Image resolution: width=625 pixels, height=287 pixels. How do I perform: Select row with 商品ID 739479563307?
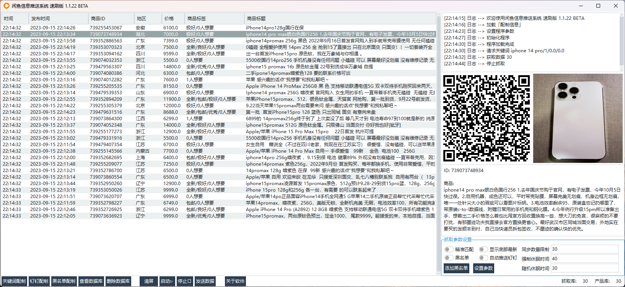coord(218,67)
